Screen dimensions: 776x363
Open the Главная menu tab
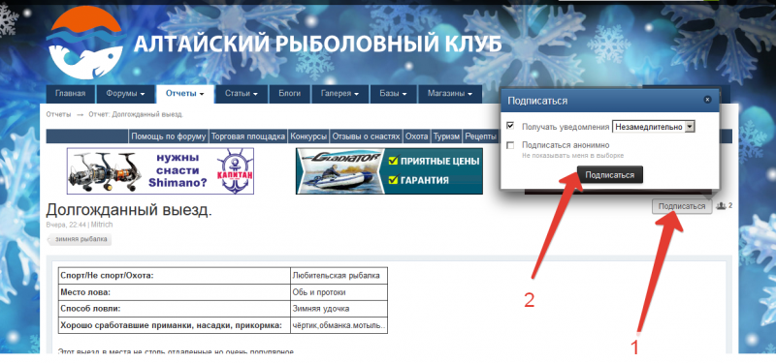tap(70, 94)
